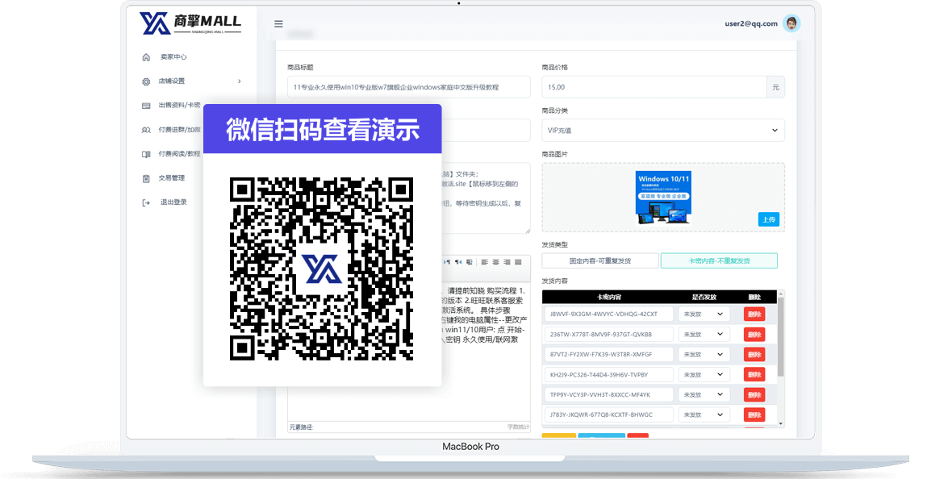Viewport: 948px width, 479px height.
Task: Click the 商擎MALL logo
Action: coord(190,23)
